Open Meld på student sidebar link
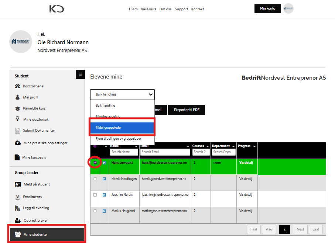335x243 pixels. tap(37, 184)
